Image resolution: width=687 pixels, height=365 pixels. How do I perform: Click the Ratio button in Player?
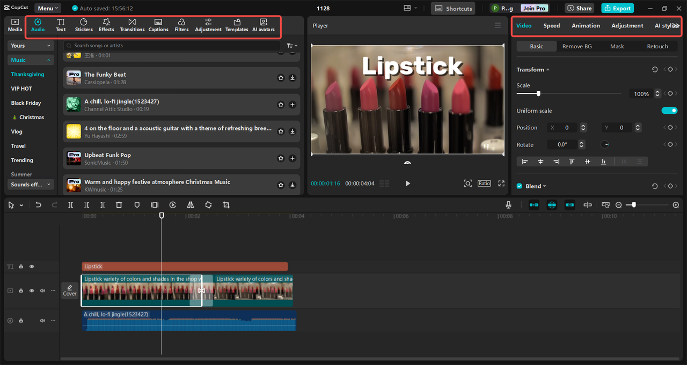(x=484, y=184)
